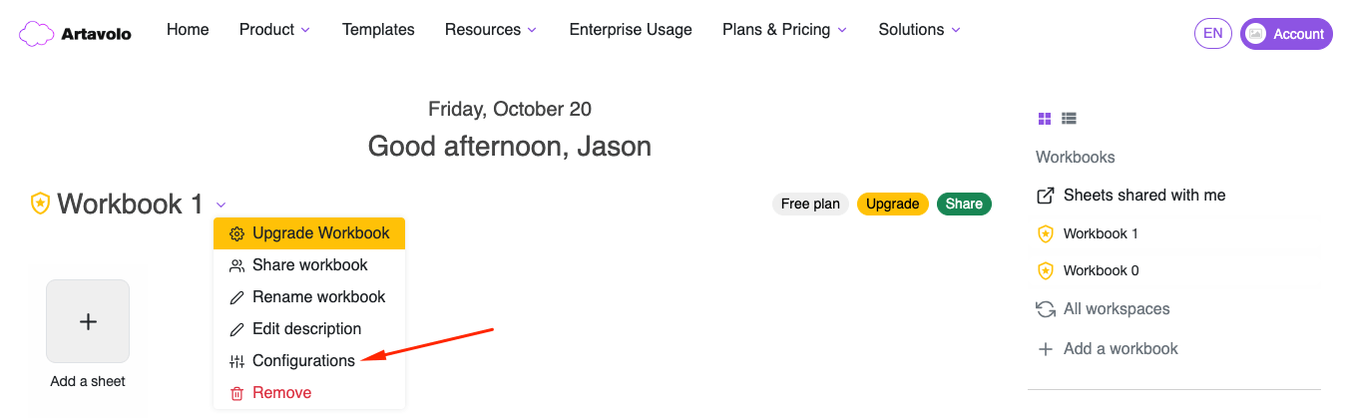Click the Artavolo cloud logo
This screenshot has width=1346, height=420.
click(37, 34)
